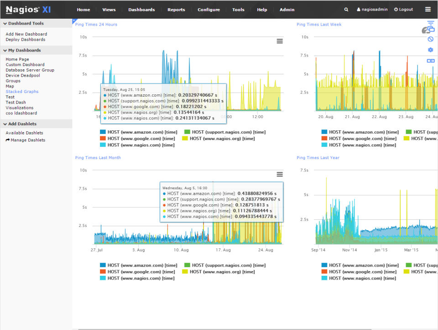Click the search magnifier icon in header
Image resolution: width=438 pixels, height=330 pixels.
tap(346, 10)
